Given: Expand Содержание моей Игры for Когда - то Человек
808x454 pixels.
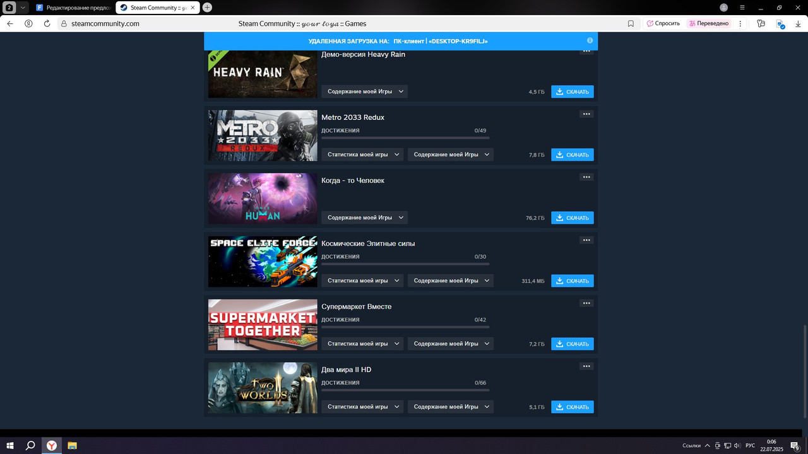Looking at the screenshot, I should [365, 218].
